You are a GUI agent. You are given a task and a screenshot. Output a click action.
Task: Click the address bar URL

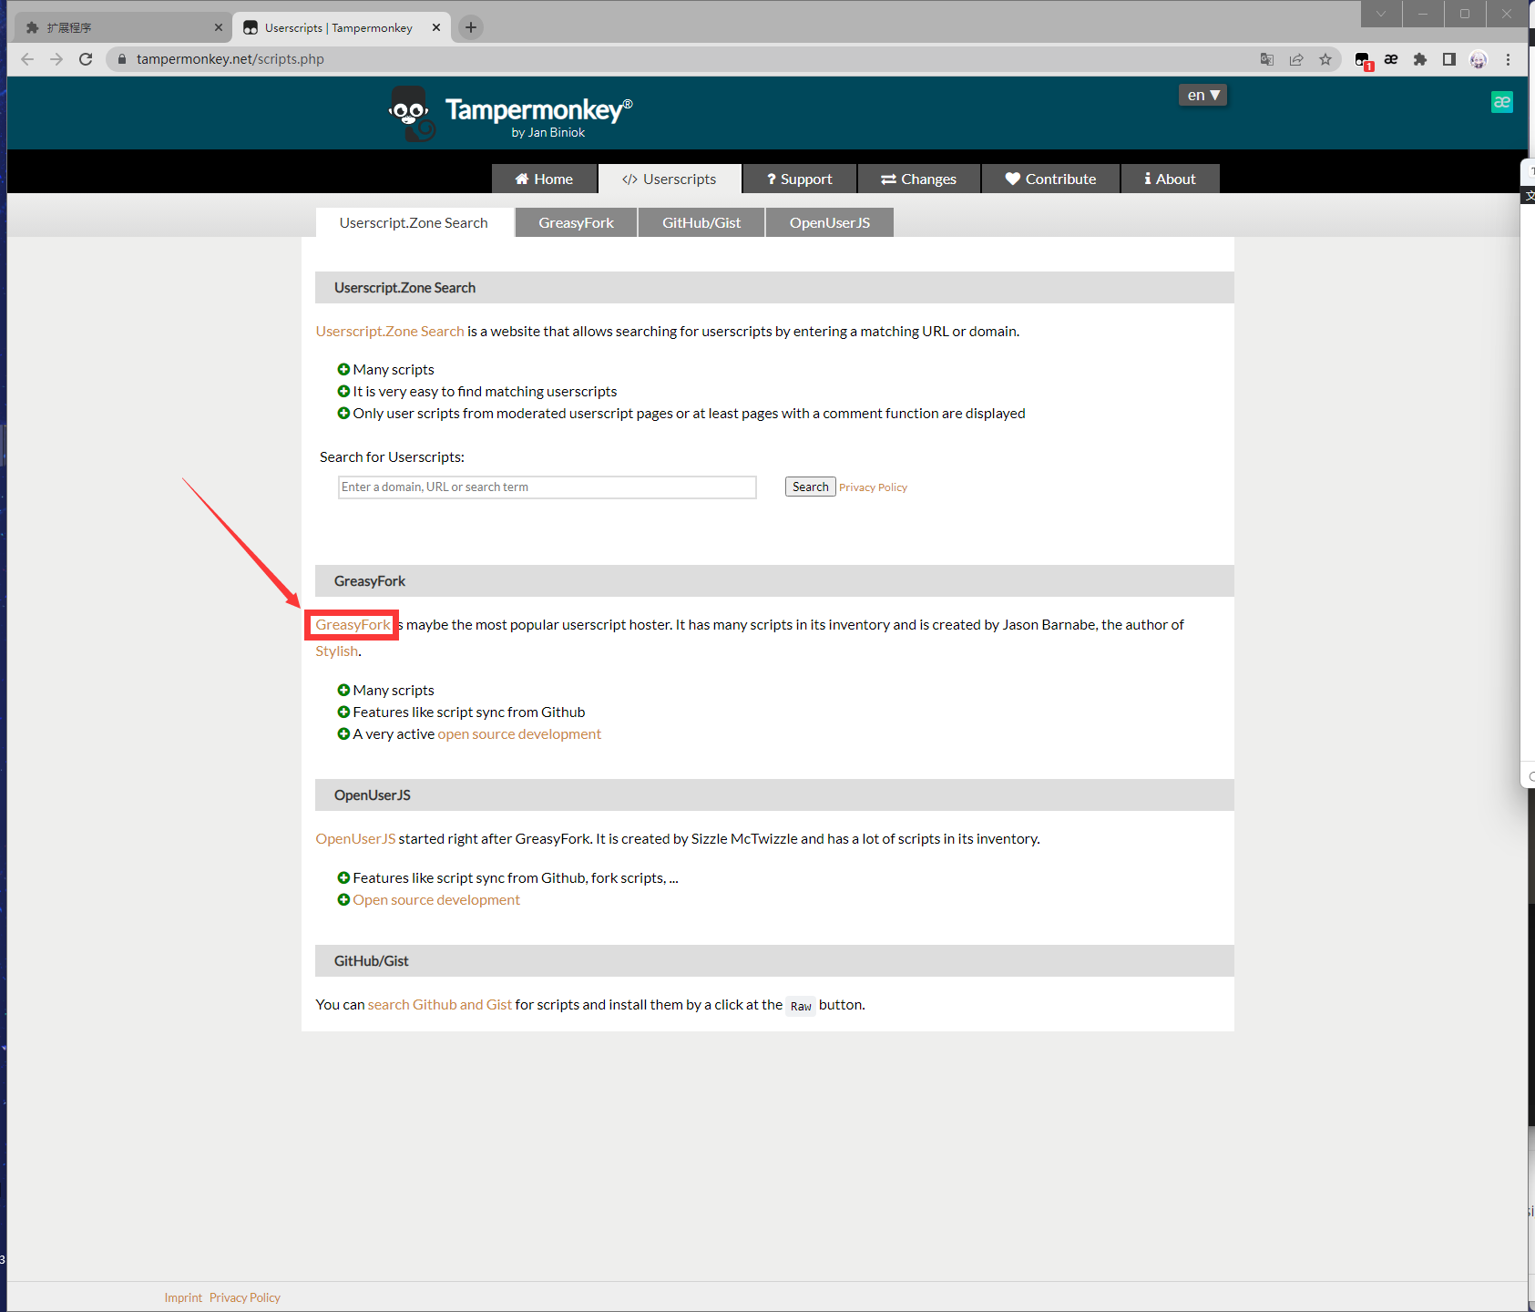tap(230, 59)
